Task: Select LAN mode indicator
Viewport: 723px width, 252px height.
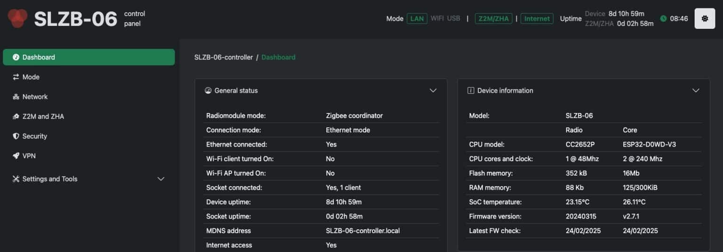Action: click(417, 19)
